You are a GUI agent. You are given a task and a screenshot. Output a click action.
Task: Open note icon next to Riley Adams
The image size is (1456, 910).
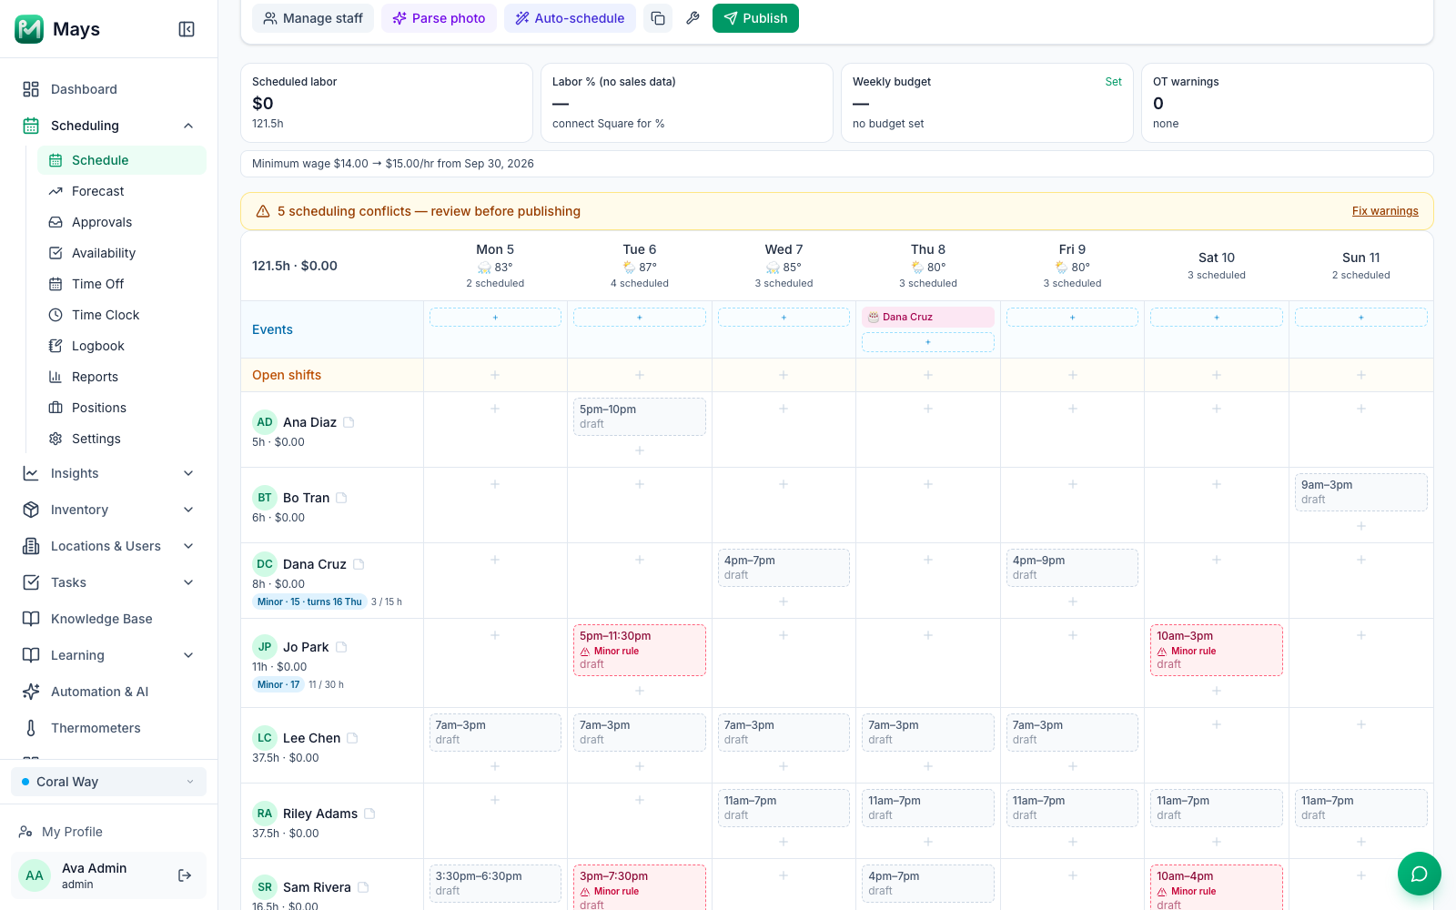click(369, 814)
